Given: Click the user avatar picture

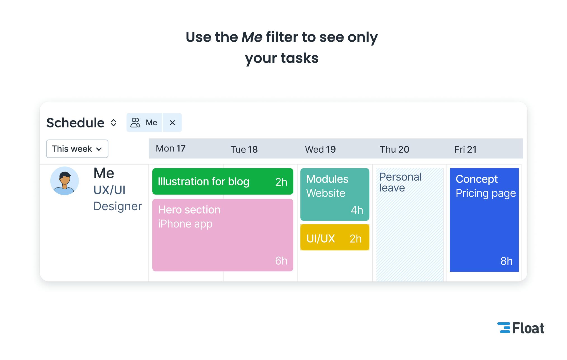Looking at the screenshot, I should (x=65, y=181).
